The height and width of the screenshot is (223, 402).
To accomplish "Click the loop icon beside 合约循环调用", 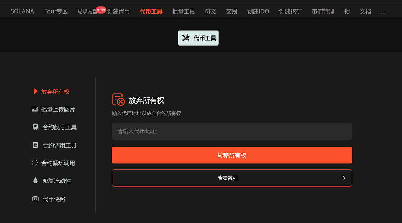I will [34, 163].
